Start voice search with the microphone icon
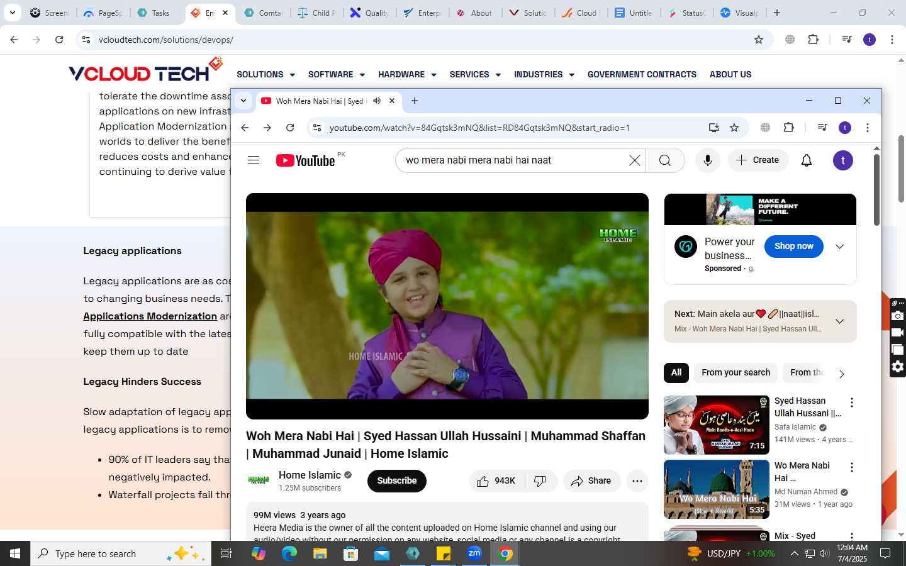The width and height of the screenshot is (906, 566). (708, 160)
